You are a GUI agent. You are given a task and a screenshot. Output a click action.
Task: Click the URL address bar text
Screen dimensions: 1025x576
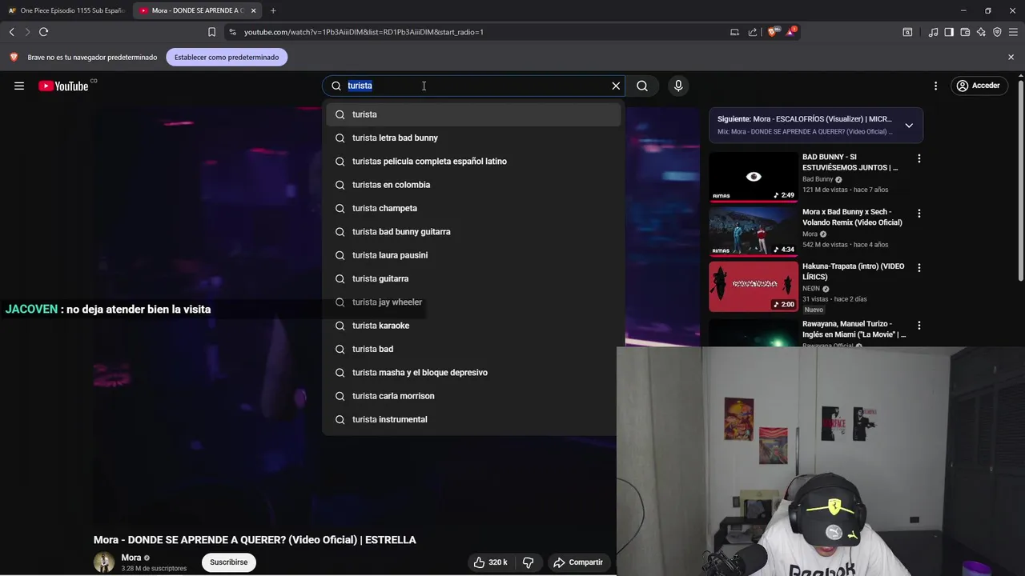364,32
